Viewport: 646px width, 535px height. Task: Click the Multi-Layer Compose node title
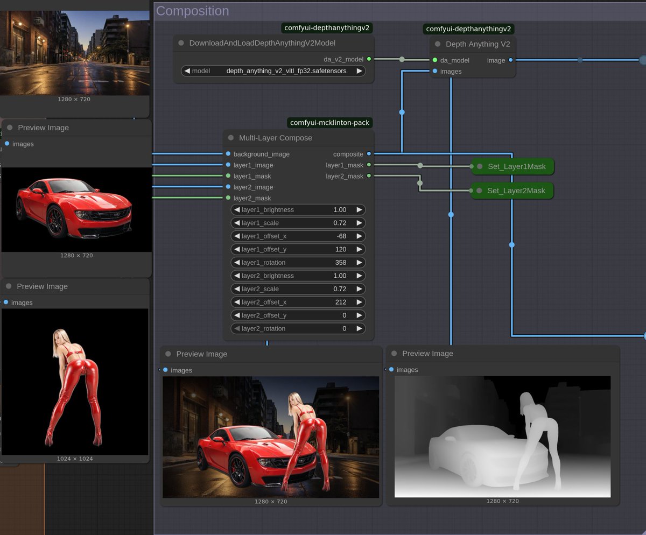coord(276,138)
